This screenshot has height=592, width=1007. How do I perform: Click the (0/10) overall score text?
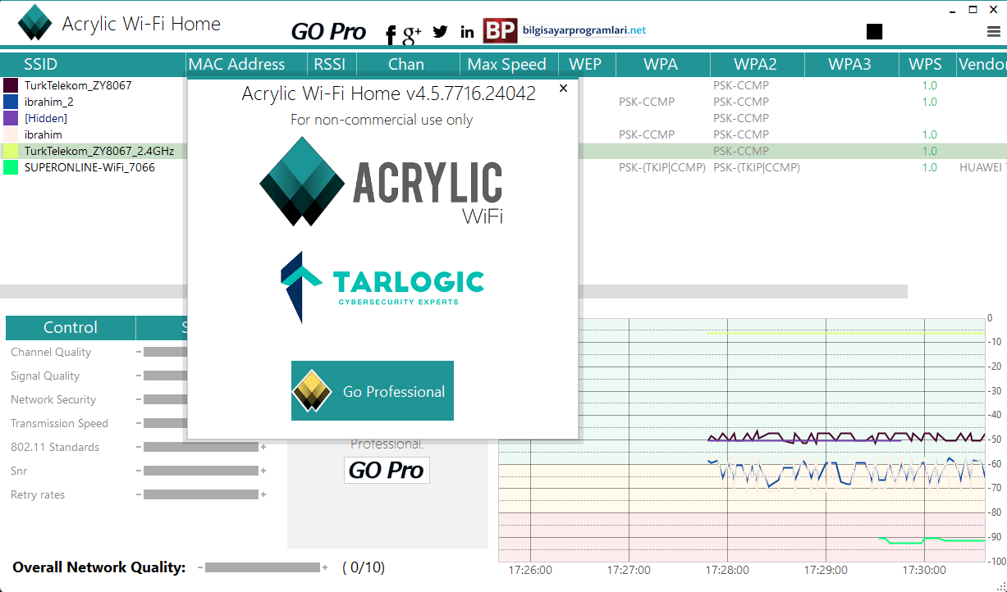(364, 567)
